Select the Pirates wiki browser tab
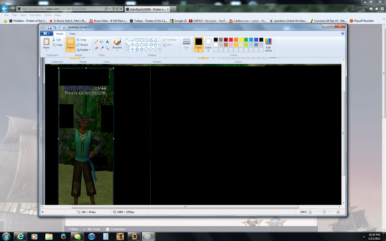Viewport: 386px width, 241px height. 147,9
